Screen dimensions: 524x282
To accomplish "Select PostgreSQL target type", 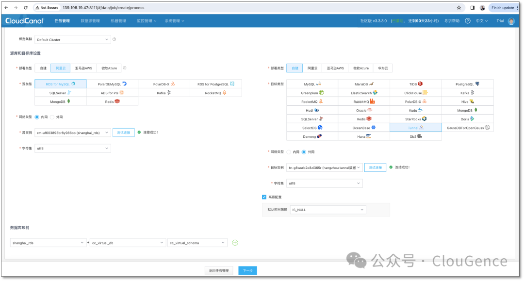I will coord(468,84).
